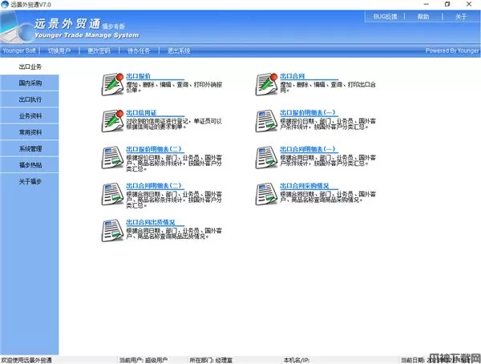Viewport: 481px width, 364px height.
Task: Select the 关于福步 sidebar tab
Action: point(30,182)
